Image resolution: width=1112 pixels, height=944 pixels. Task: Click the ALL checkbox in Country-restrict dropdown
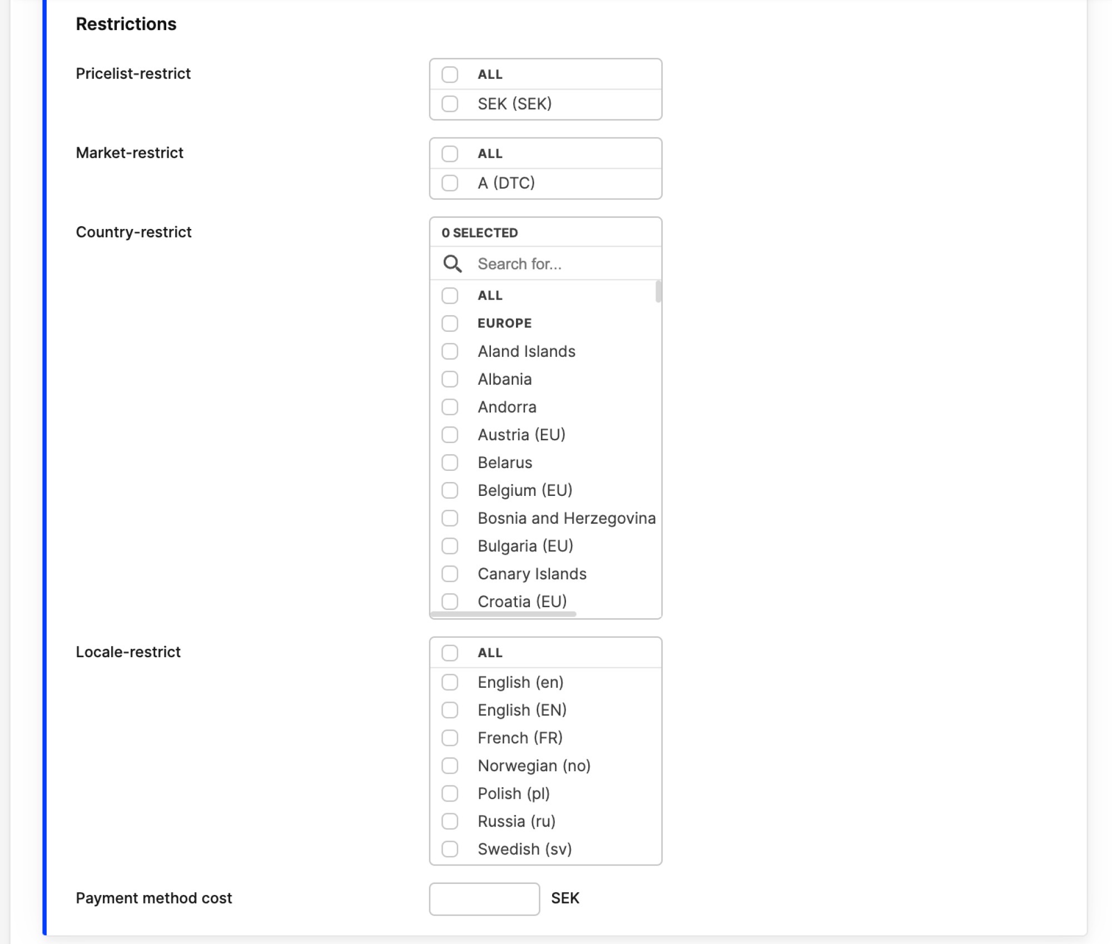(450, 295)
